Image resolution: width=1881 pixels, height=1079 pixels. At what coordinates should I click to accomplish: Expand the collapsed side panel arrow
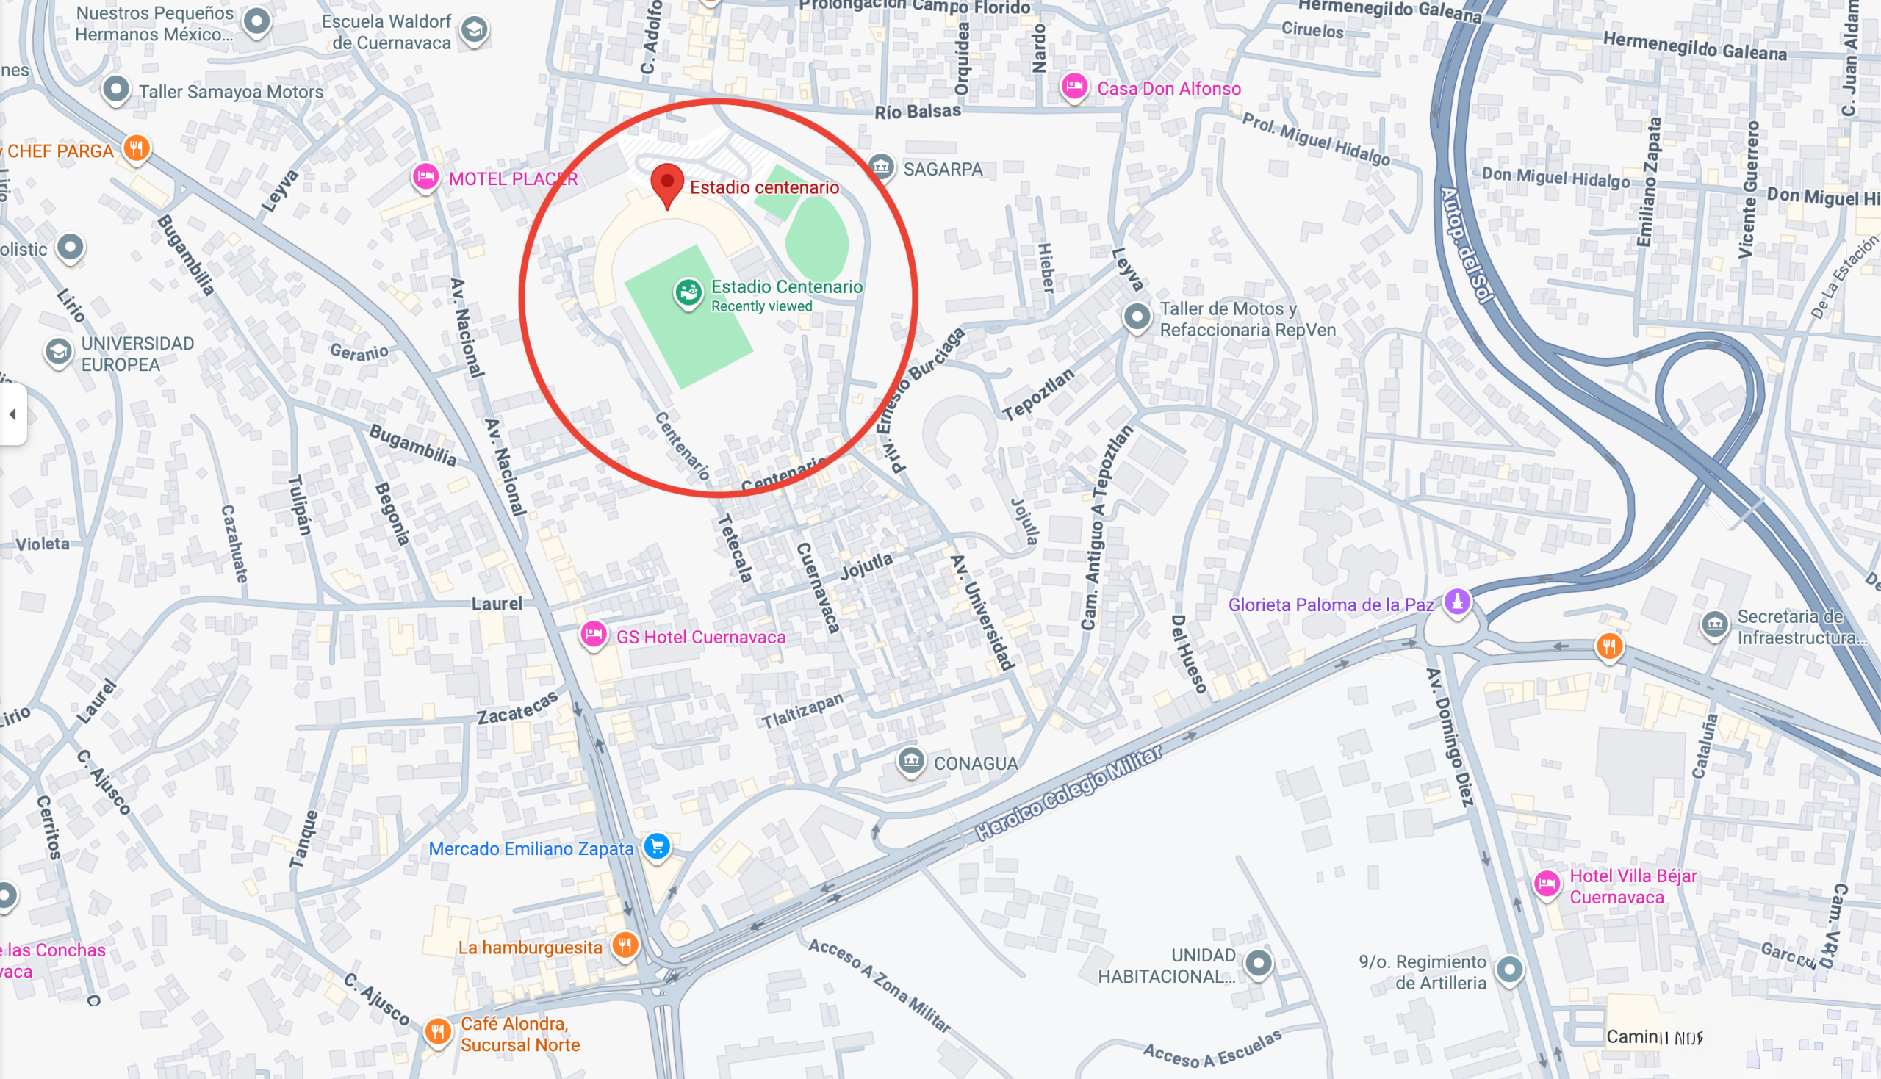12,414
